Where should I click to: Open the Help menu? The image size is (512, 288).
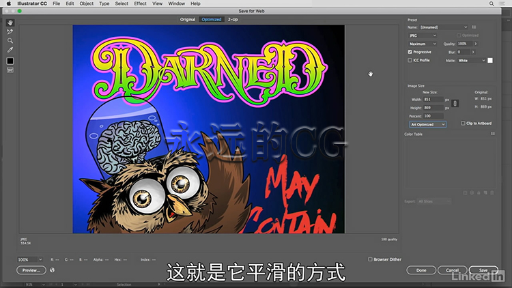(195, 3)
